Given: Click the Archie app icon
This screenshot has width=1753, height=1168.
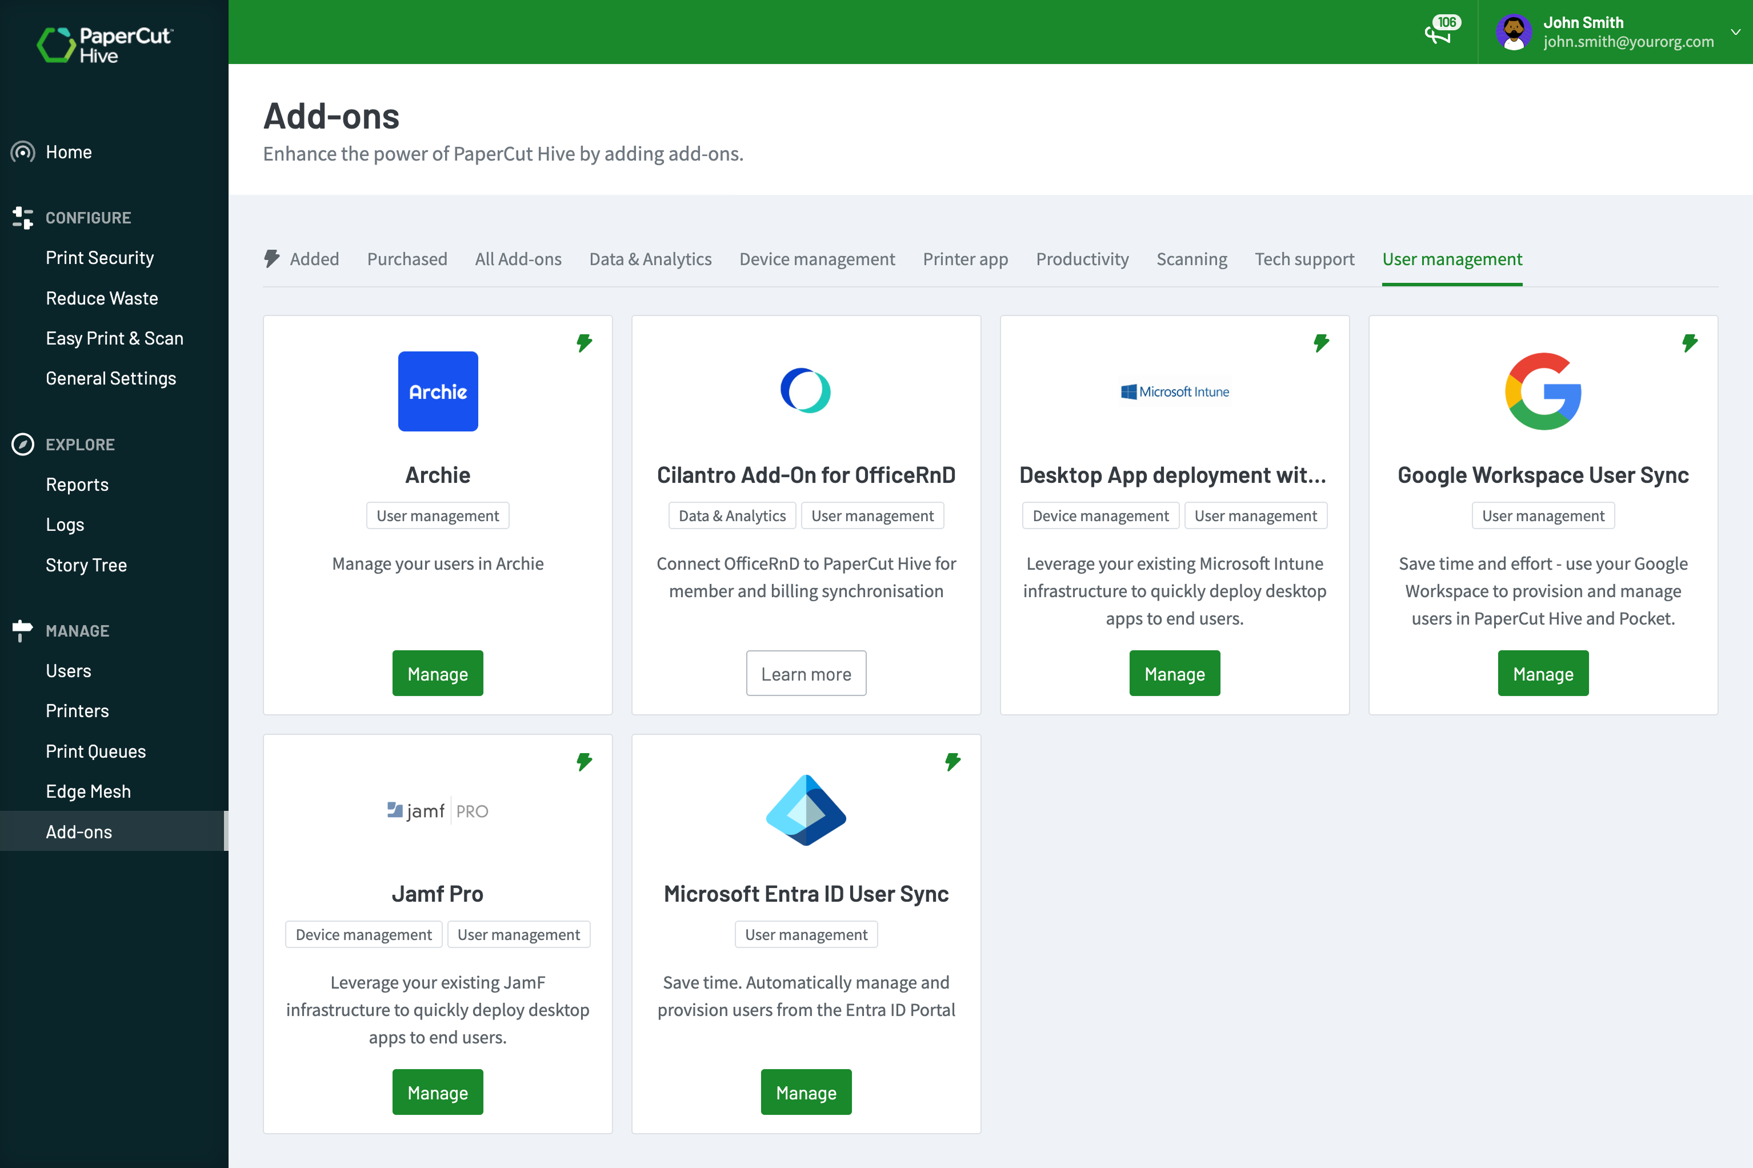Looking at the screenshot, I should tap(438, 391).
